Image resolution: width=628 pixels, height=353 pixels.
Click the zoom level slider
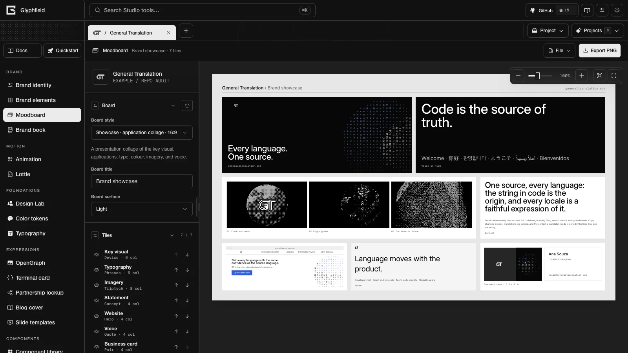point(540,76)
